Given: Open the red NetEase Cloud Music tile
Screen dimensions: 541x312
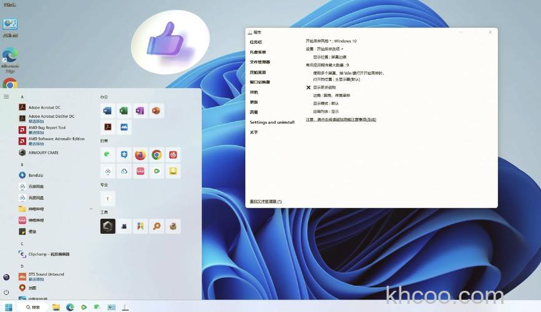Looking at the screenshot, I should tap(173, 155).
